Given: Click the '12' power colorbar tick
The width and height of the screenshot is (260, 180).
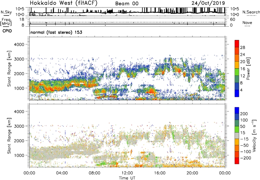Looking at the screenshot, I should tap(242, 76).
